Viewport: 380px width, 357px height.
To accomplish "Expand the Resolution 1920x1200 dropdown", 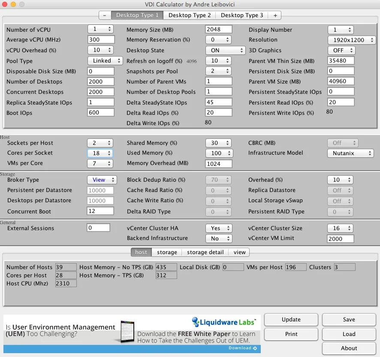I will [x=352, y=40].
